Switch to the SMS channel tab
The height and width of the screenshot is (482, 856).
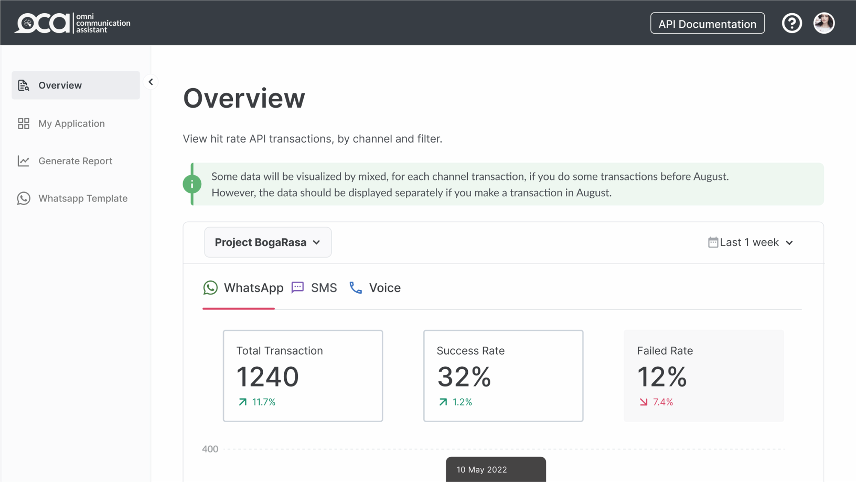point(314,288)
